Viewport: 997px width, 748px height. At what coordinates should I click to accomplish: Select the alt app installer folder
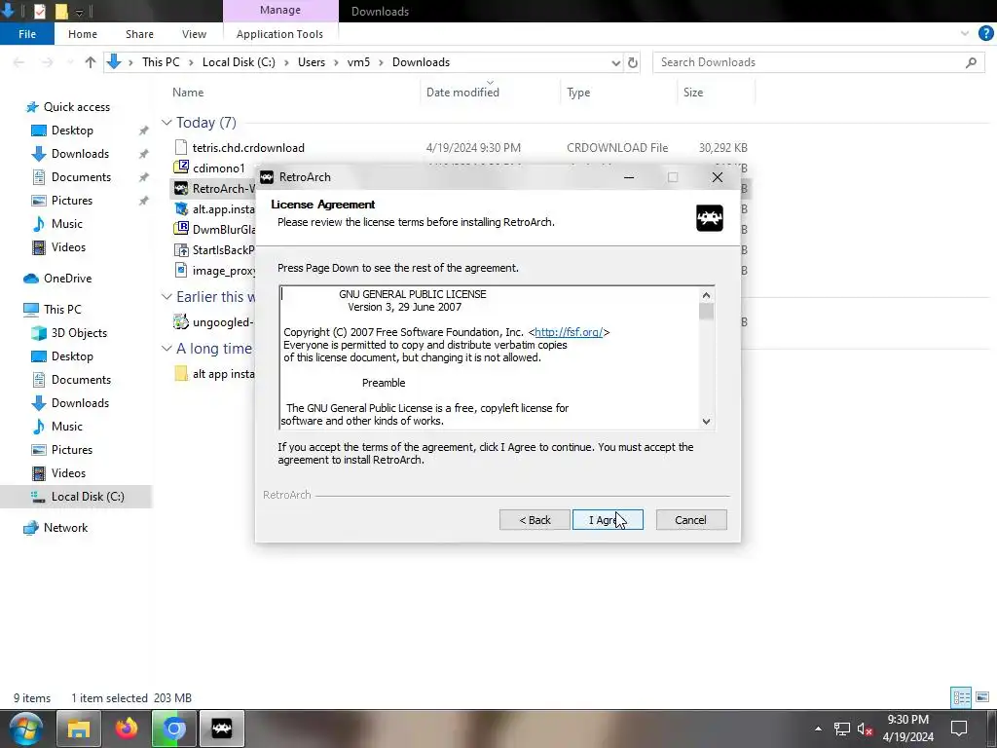(x=223, y=374)
